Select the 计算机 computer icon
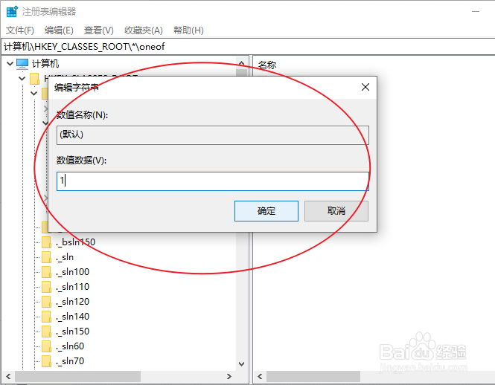The height and width of the screenshot is (385, 495). 22,64
